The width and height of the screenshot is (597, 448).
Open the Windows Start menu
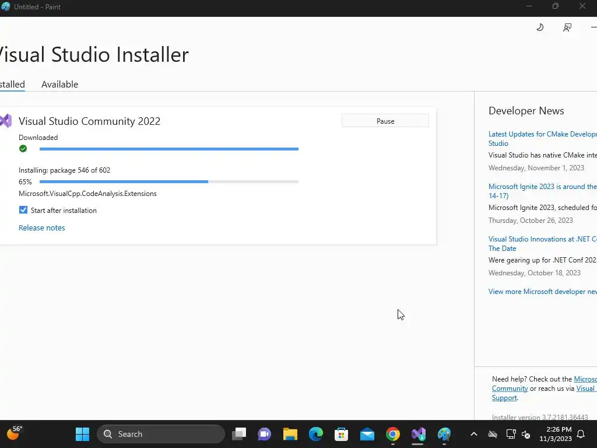[x=82, y=434]
